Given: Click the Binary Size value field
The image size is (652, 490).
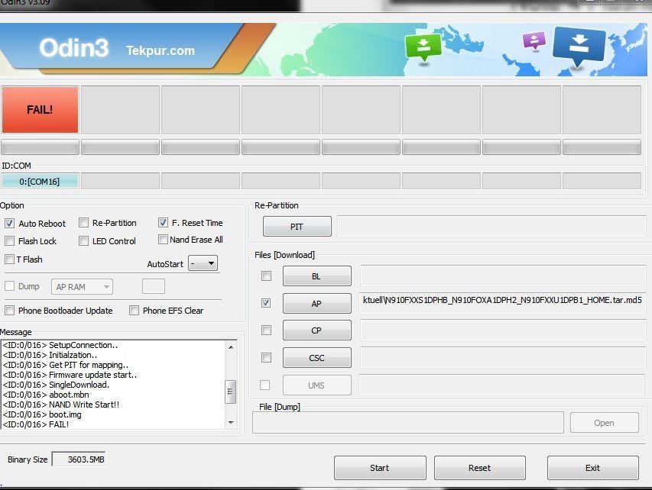Looking at the screenshot, I should [x=79, y=459].
